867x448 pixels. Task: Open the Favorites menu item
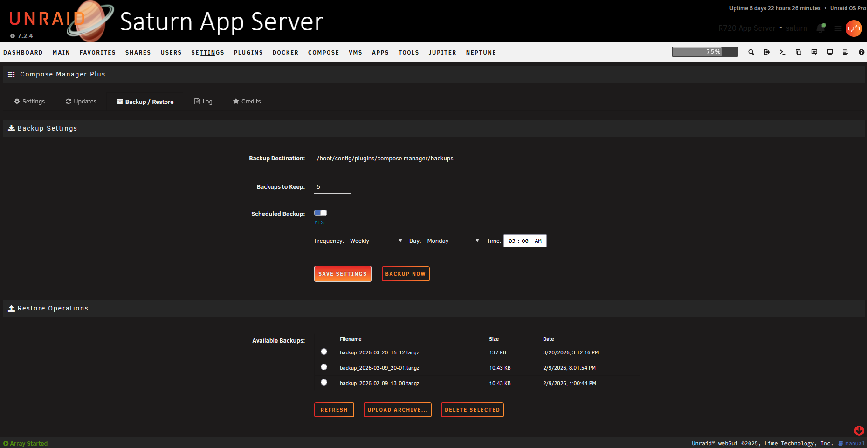click(97, 53)
